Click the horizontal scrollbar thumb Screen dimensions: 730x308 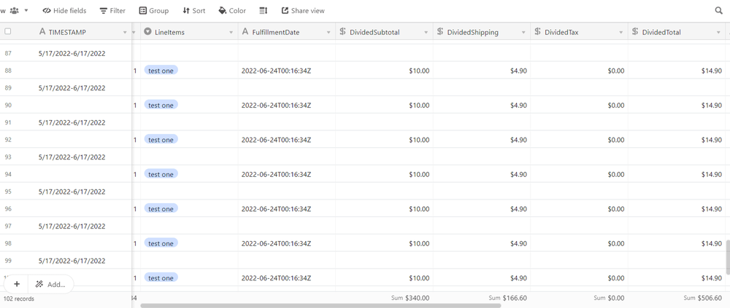320,306
